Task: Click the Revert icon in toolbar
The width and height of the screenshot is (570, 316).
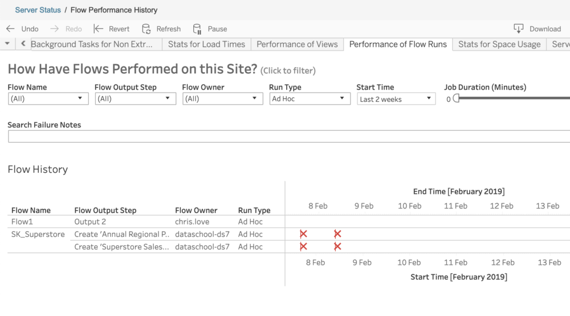Action: tap(99, 28)
